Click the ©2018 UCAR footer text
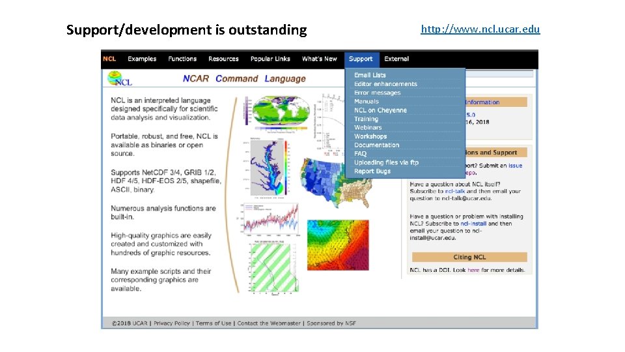Screen dimensions: 625x352 tap(130, 323)
